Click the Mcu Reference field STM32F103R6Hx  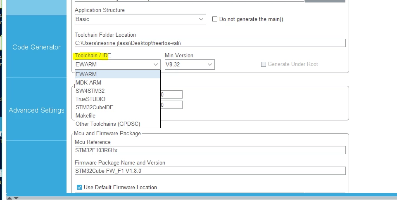[x=210, y=150]
